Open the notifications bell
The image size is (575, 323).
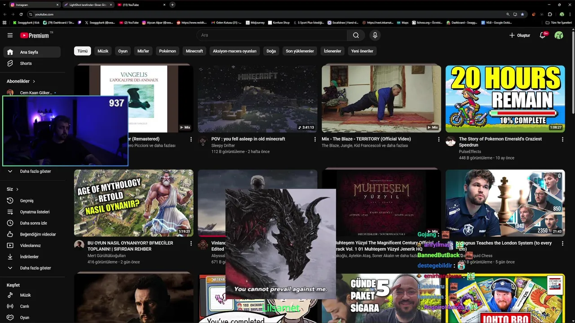[x=543, y=35]
